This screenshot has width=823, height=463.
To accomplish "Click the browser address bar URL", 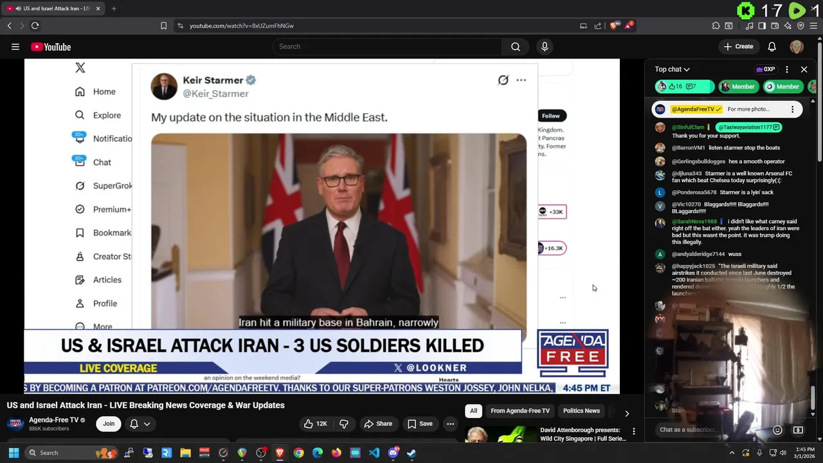I will (x=241, y=26).
